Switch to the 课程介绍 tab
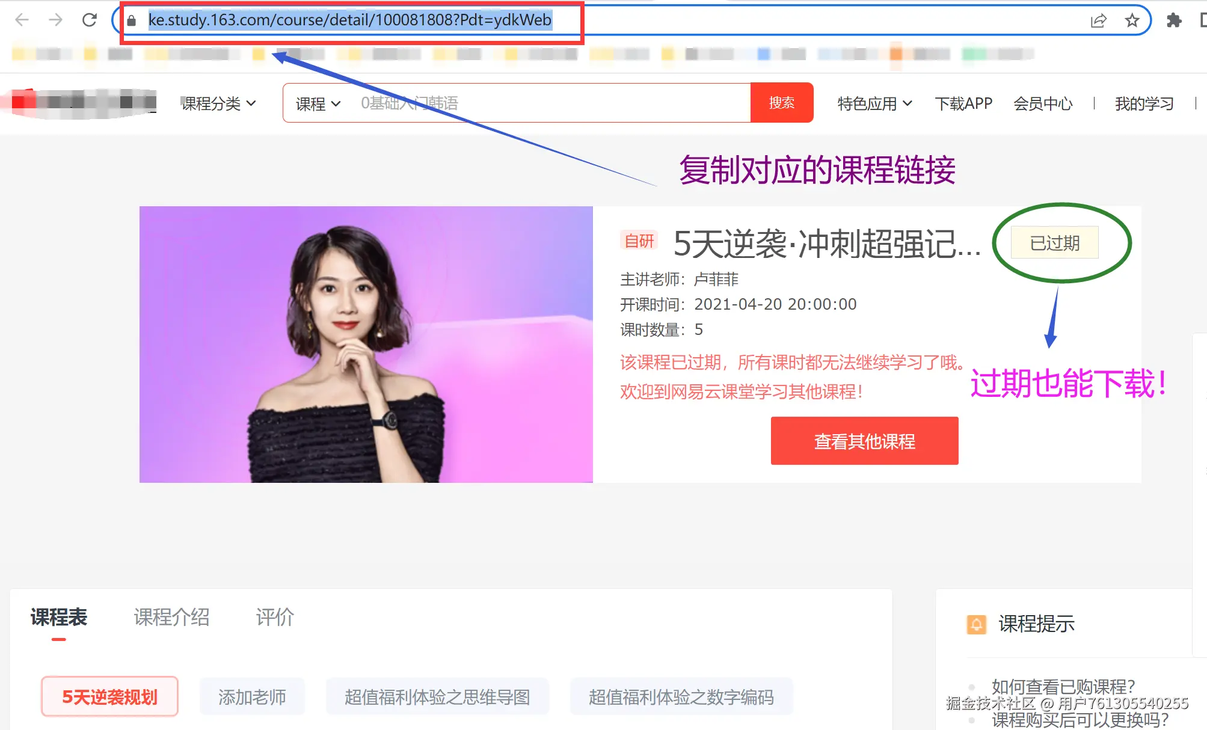1207x730 pixels. (x=171, y=617)
